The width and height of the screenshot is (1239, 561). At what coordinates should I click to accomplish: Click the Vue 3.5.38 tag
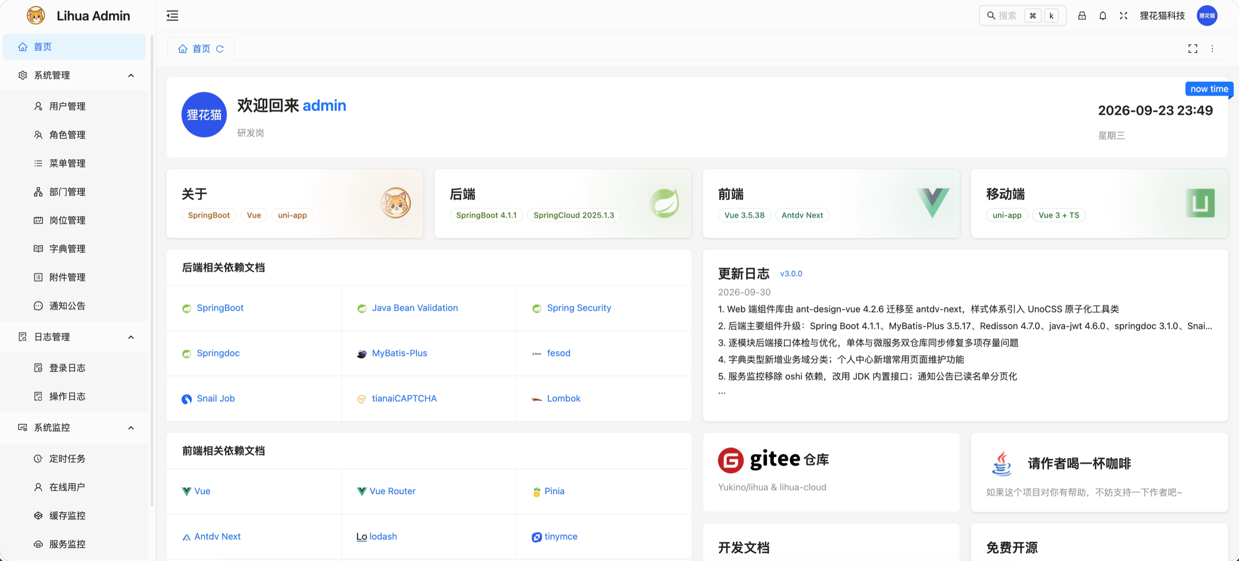pyautogui.click(x=744, y=215)
